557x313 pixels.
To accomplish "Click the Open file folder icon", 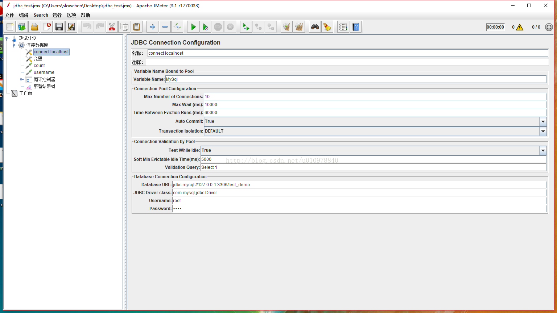I will coord(34,27).
